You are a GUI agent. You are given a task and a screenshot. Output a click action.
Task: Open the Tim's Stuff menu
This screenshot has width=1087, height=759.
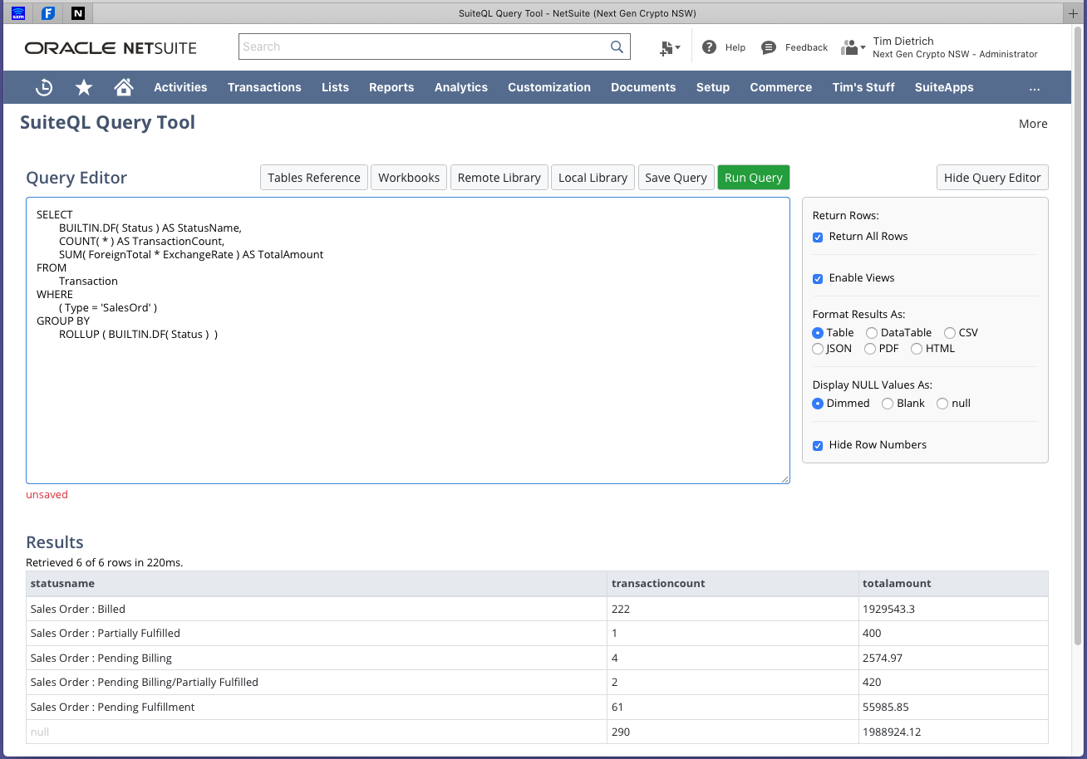(x=863, y=87)
